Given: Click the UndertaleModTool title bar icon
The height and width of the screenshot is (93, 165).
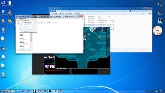Looking at the screenshot, I should pyautogui.click(x=16, y=16).
